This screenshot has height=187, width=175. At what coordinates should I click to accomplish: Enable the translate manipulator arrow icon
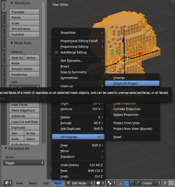[126, 183]
